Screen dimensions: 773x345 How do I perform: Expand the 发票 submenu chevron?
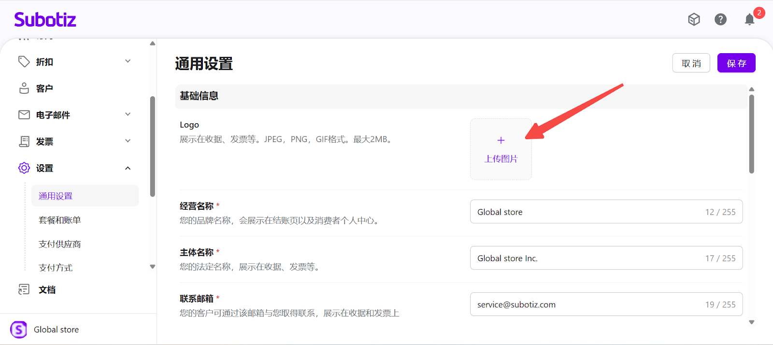[x=128, y=141]
